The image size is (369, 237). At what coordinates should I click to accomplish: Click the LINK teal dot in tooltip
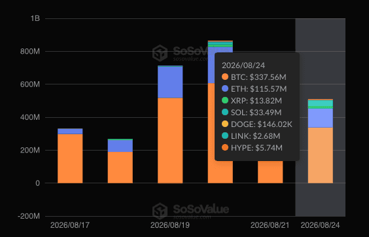click(225, 136)
